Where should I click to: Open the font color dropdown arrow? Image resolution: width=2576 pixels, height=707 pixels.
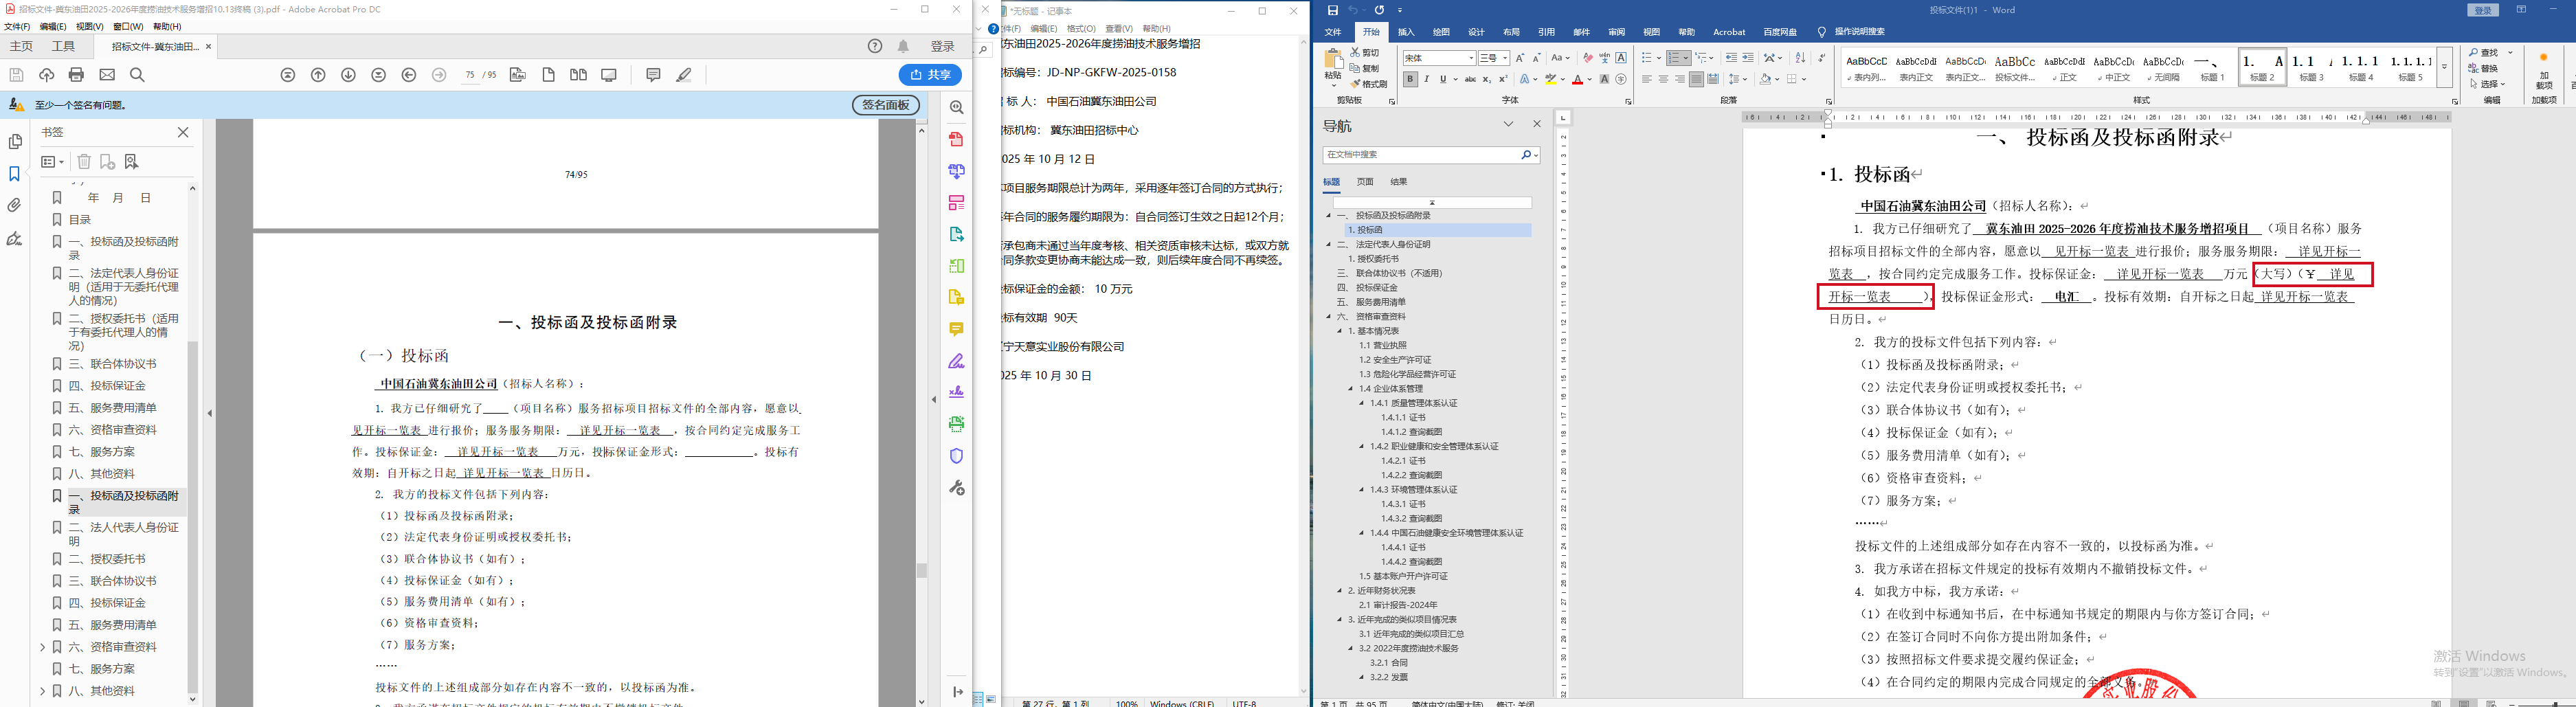tap(1589, 79)
